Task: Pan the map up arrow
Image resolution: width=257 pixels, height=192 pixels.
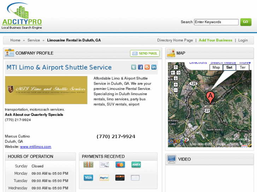Action: (176, 67)
